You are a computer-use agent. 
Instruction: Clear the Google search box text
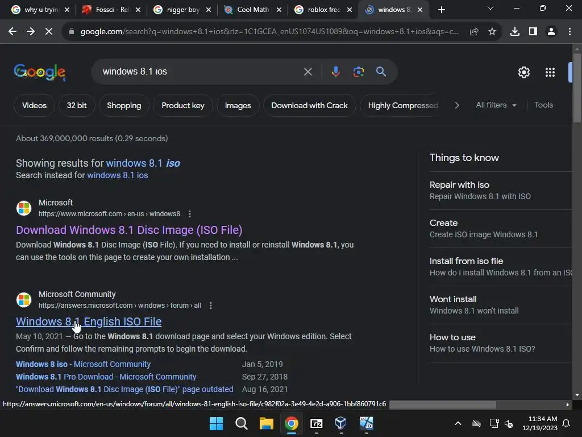(307, 71)
